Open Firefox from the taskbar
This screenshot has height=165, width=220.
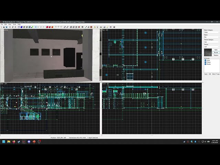[x=14, y=142]
